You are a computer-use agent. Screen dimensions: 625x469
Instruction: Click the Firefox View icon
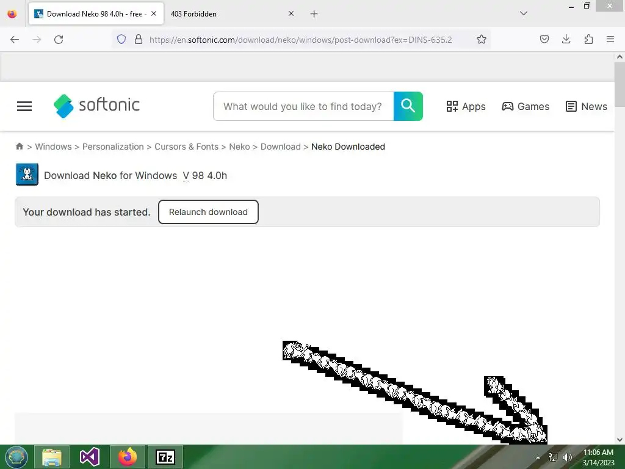(12, 13)
